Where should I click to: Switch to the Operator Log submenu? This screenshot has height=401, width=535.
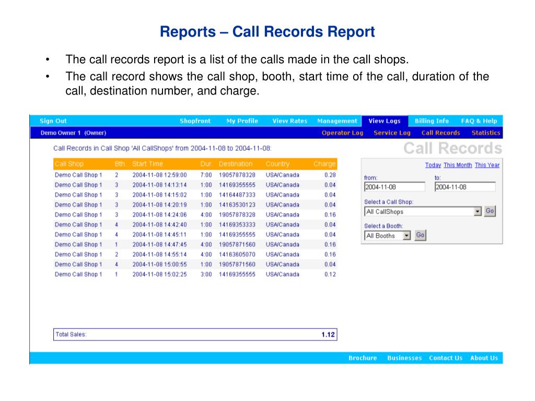pos(342,133)
